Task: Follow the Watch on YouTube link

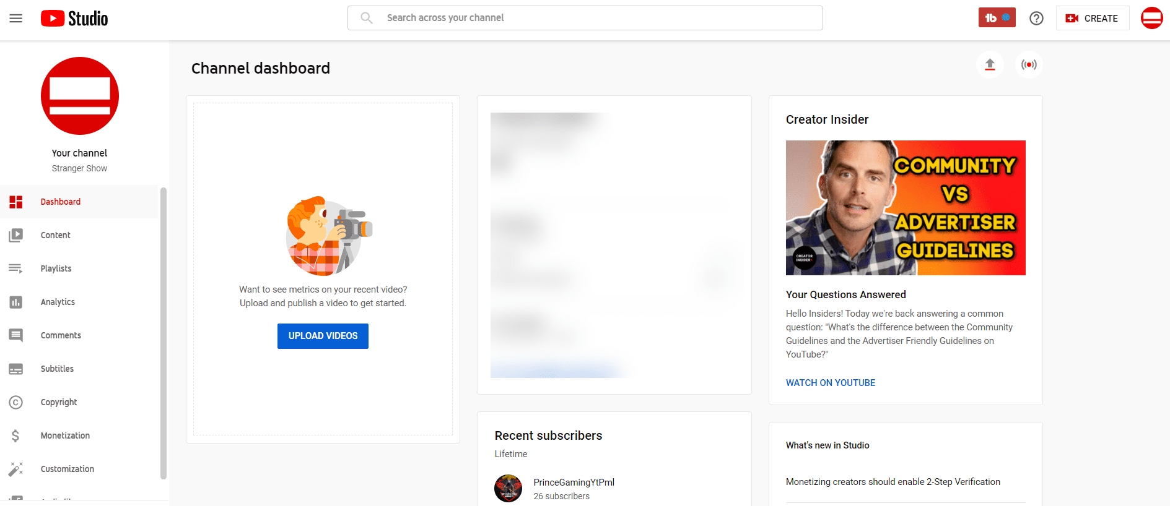Action: pos(830,383)
